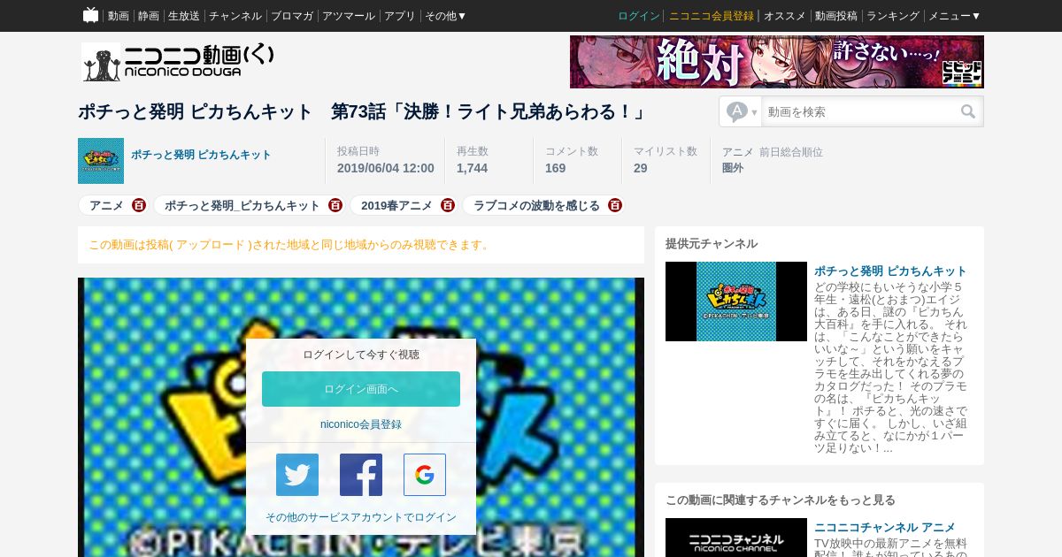Screen dimensions: 1062x557
Task: Go to 生放送 section
Action: point(184,16)
